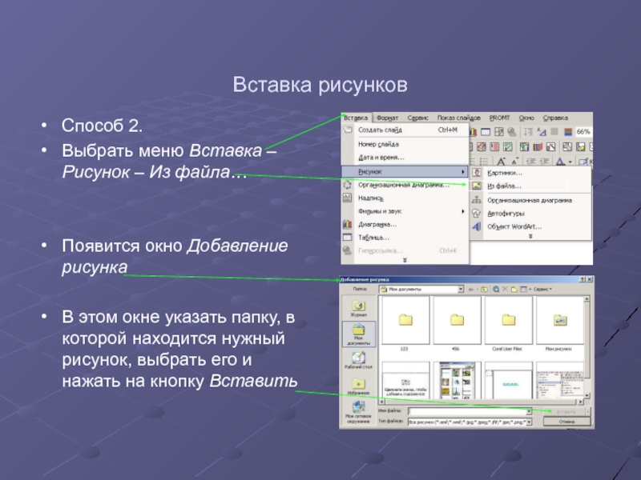Expand Рисунок submenu with bottom chevron
This screenshot has height=480, width=641.
pos(530,236)
